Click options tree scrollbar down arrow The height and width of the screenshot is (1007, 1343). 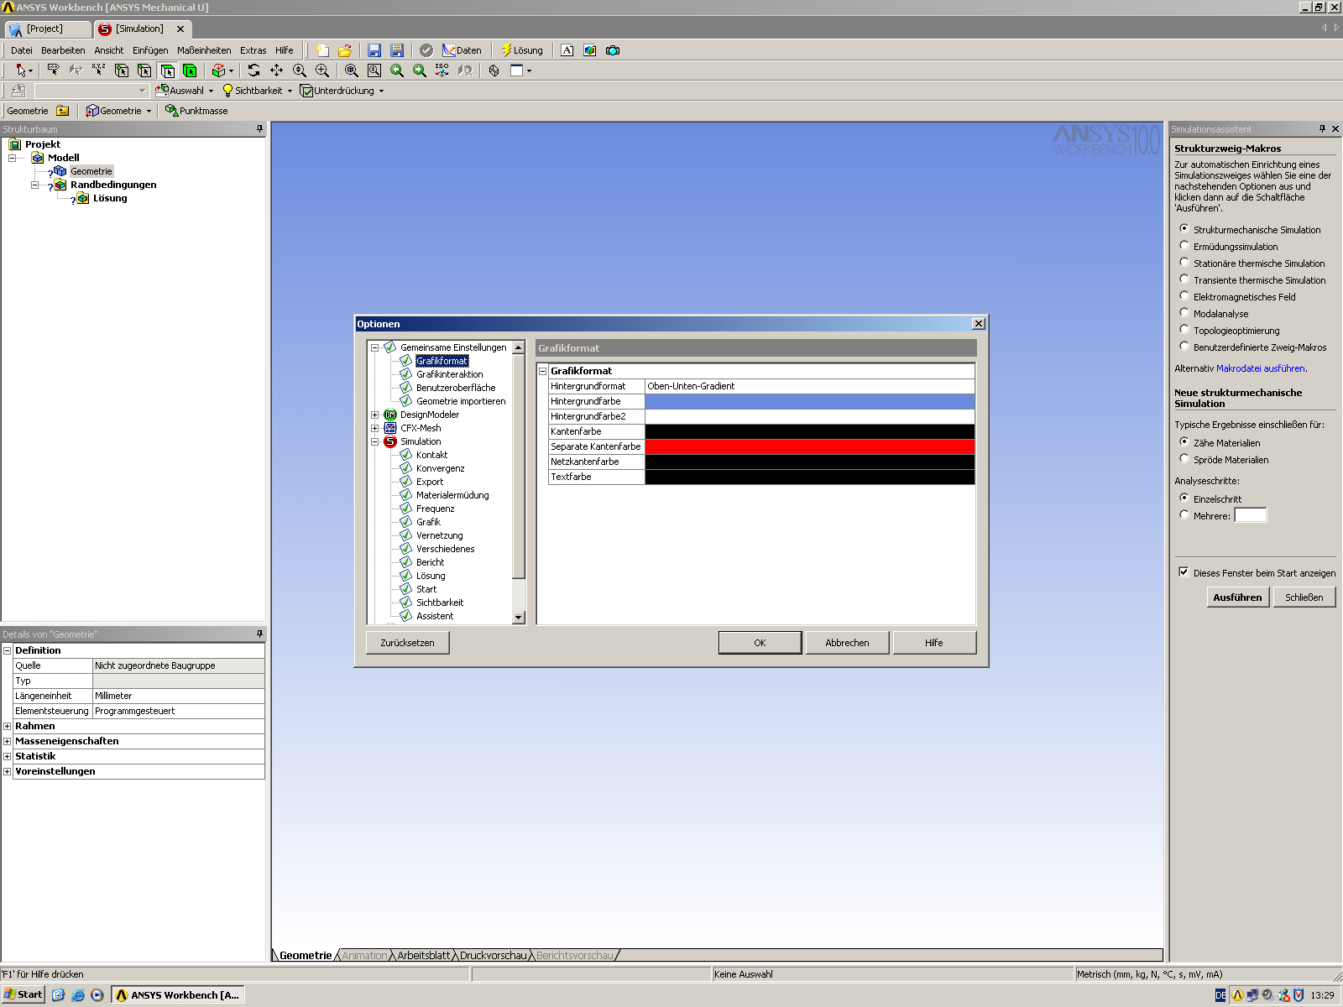[519, 618]
